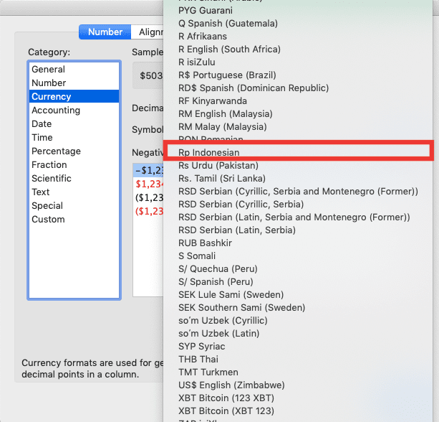Choose Rs Urdu (Pakistan)

point(298,165)
